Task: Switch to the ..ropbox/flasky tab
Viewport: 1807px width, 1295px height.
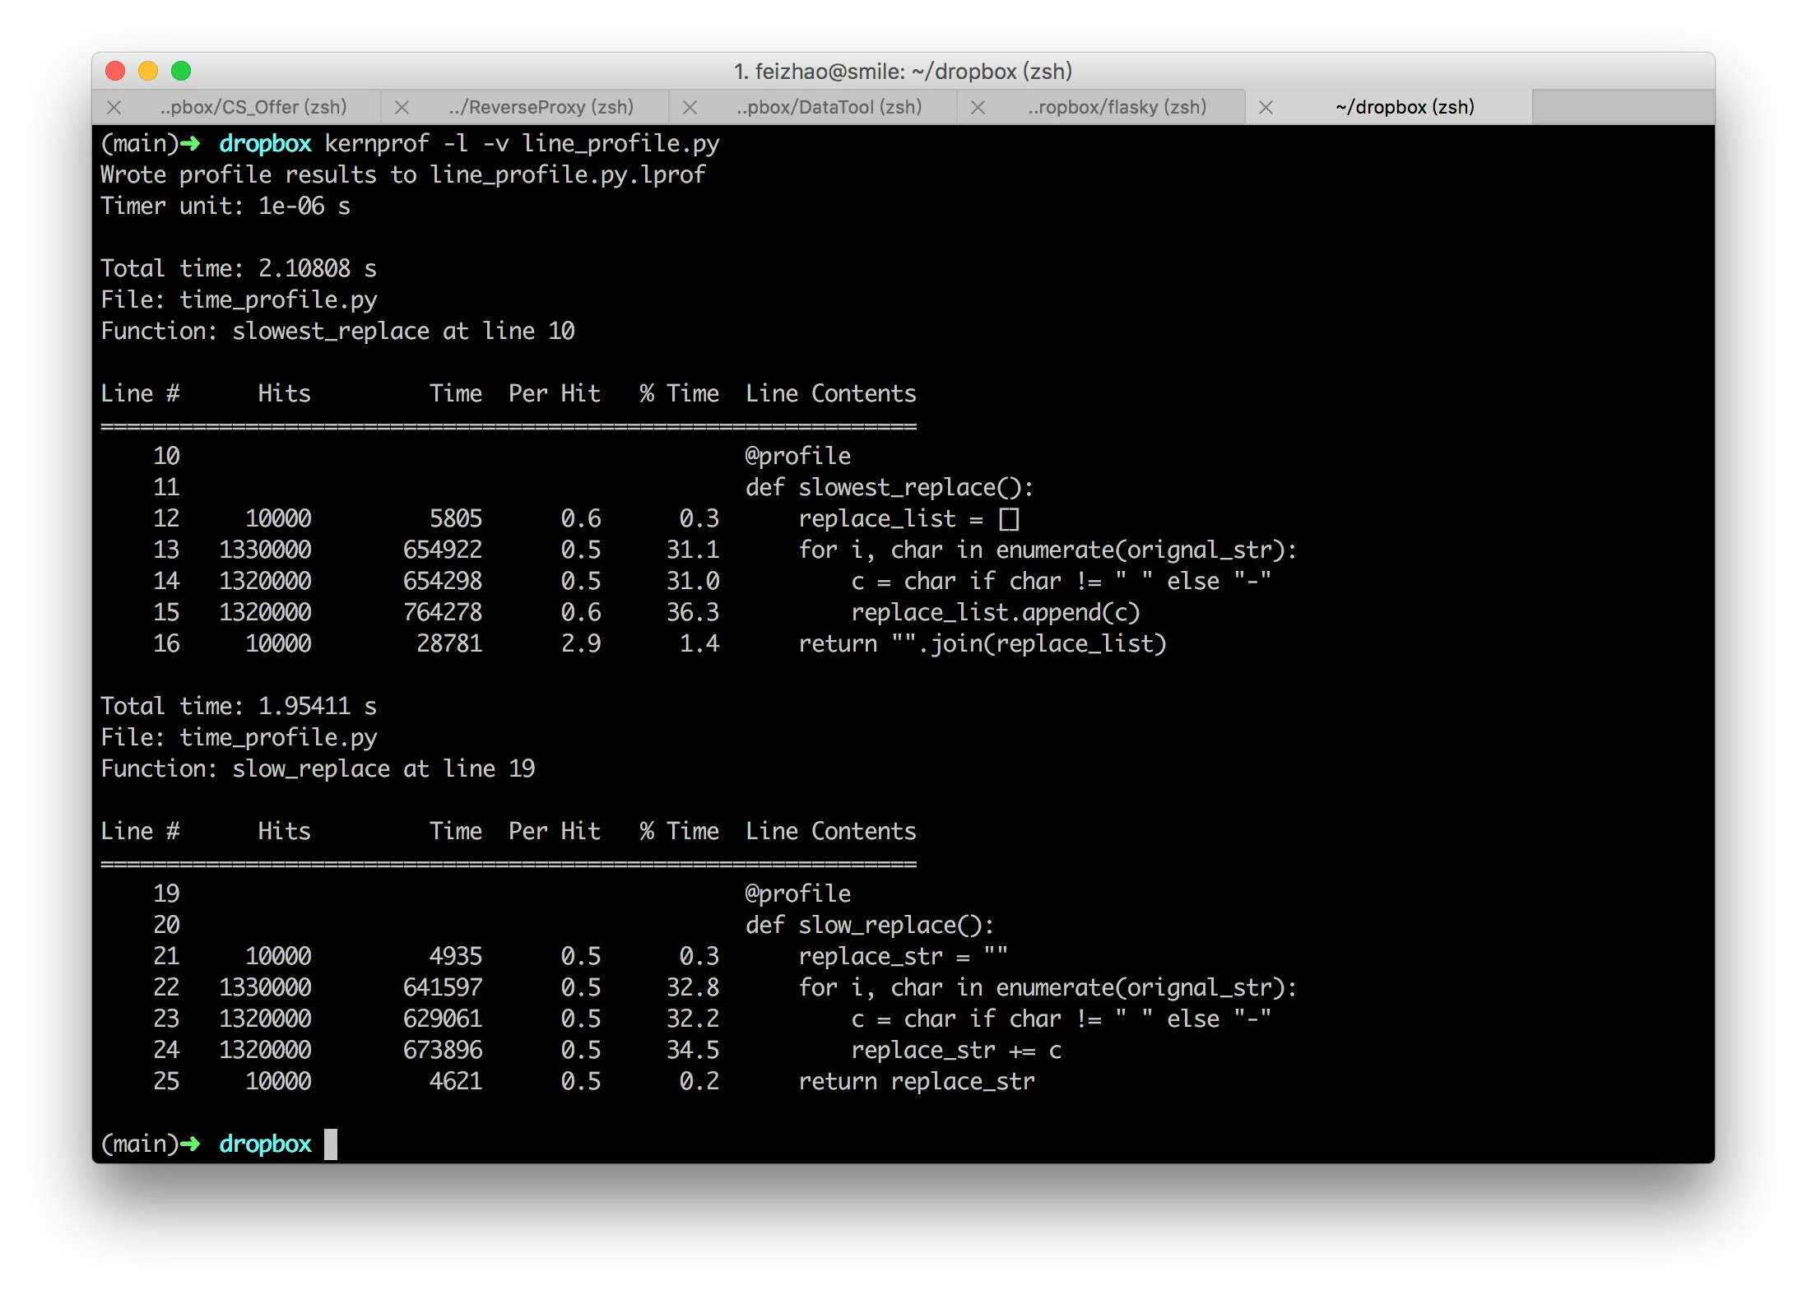Action: [x=1117, y=108]
